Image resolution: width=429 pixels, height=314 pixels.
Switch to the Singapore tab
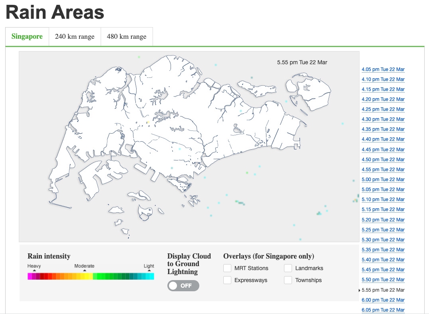point(27,37)
